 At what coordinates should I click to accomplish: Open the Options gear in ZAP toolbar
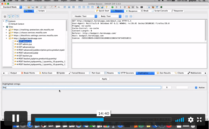coord(45,7)
